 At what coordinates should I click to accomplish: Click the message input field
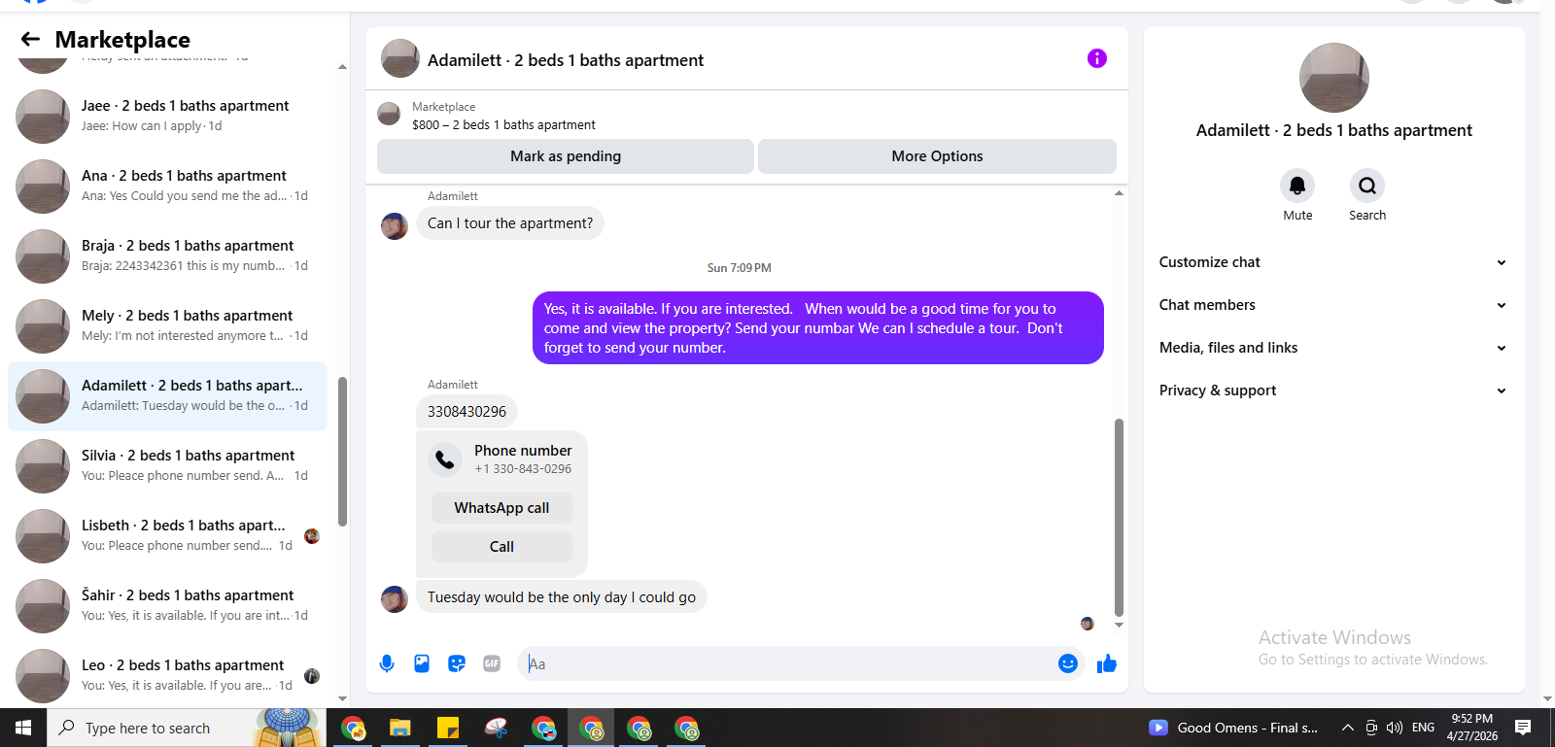click(x=789, y=663)
